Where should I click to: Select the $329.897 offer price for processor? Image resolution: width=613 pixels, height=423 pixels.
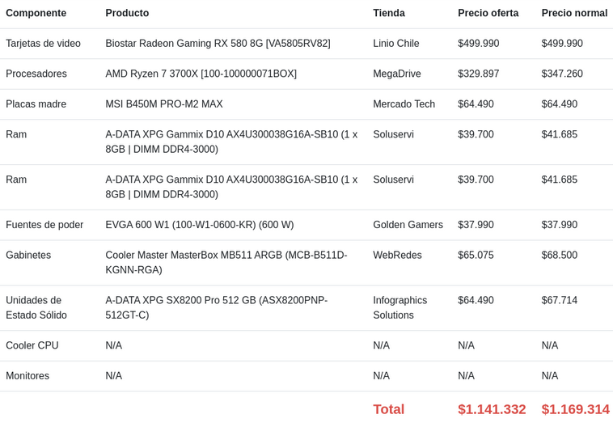(x=479, y=74)
